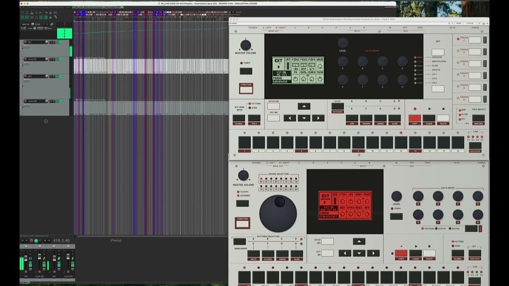Toggle step 1 trig key on green-screen synth
Viewport: 509px width, 286px height.
pyautogui.click(x=244, y=142)
